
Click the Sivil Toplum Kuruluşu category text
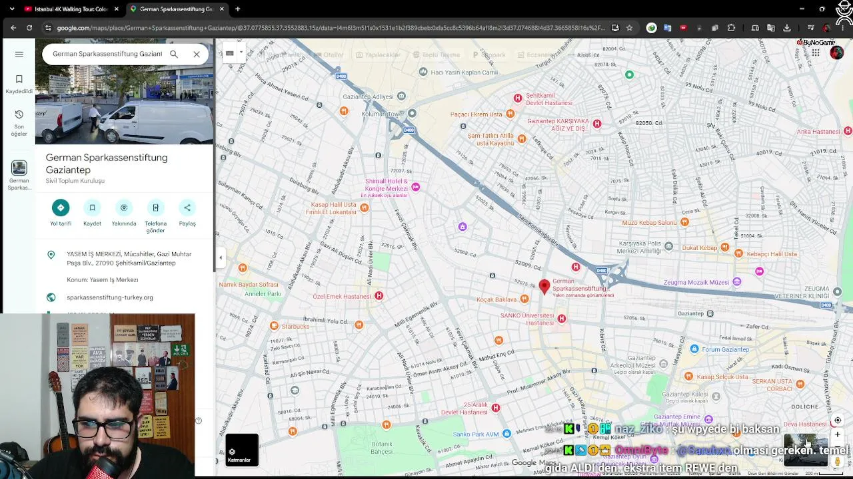pos(75,181)
